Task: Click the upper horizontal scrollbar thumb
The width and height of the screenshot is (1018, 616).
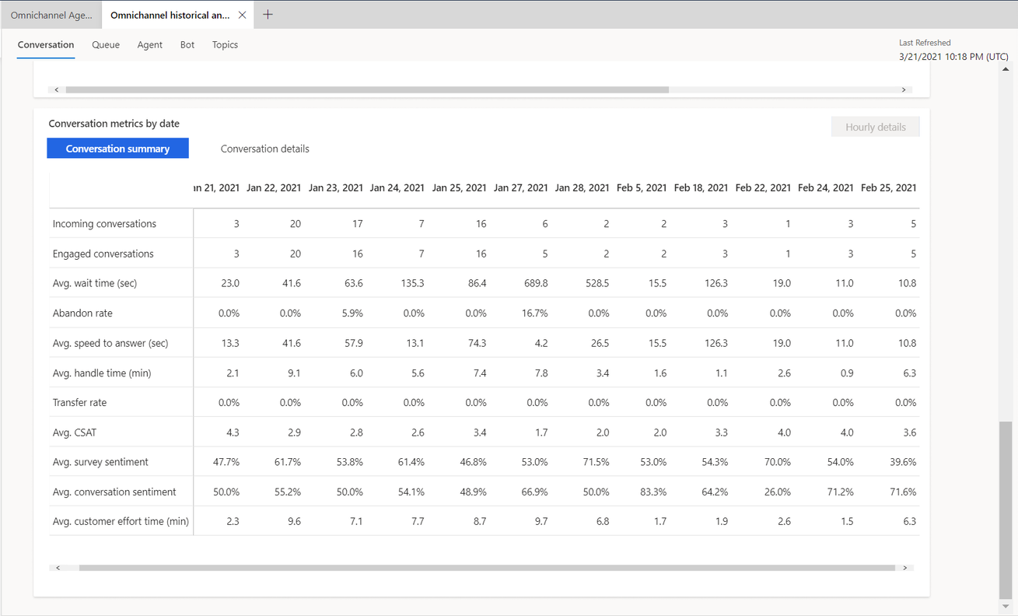Action: (367, 90)
